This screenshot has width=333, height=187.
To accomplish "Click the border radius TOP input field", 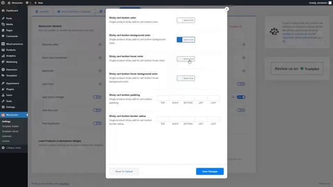I will coord(163,119).
